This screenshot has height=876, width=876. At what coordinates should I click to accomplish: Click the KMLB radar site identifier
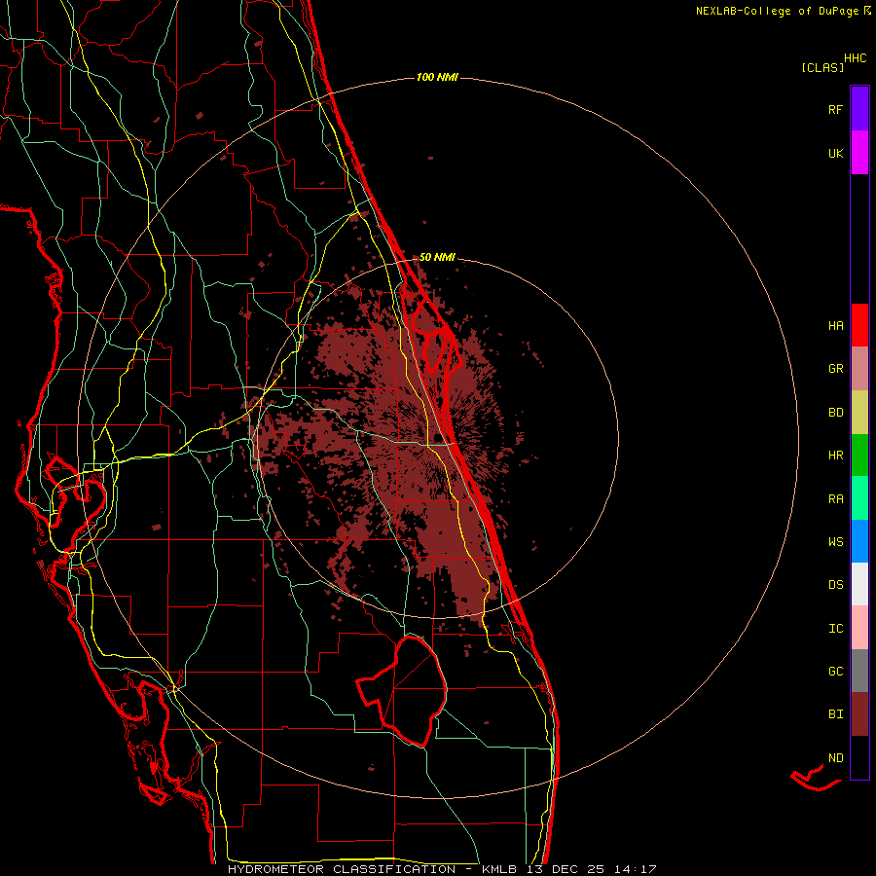[x=498, y=869]
